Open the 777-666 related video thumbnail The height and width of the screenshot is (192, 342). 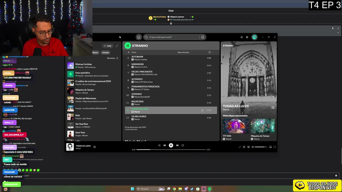tap(236, 126)
